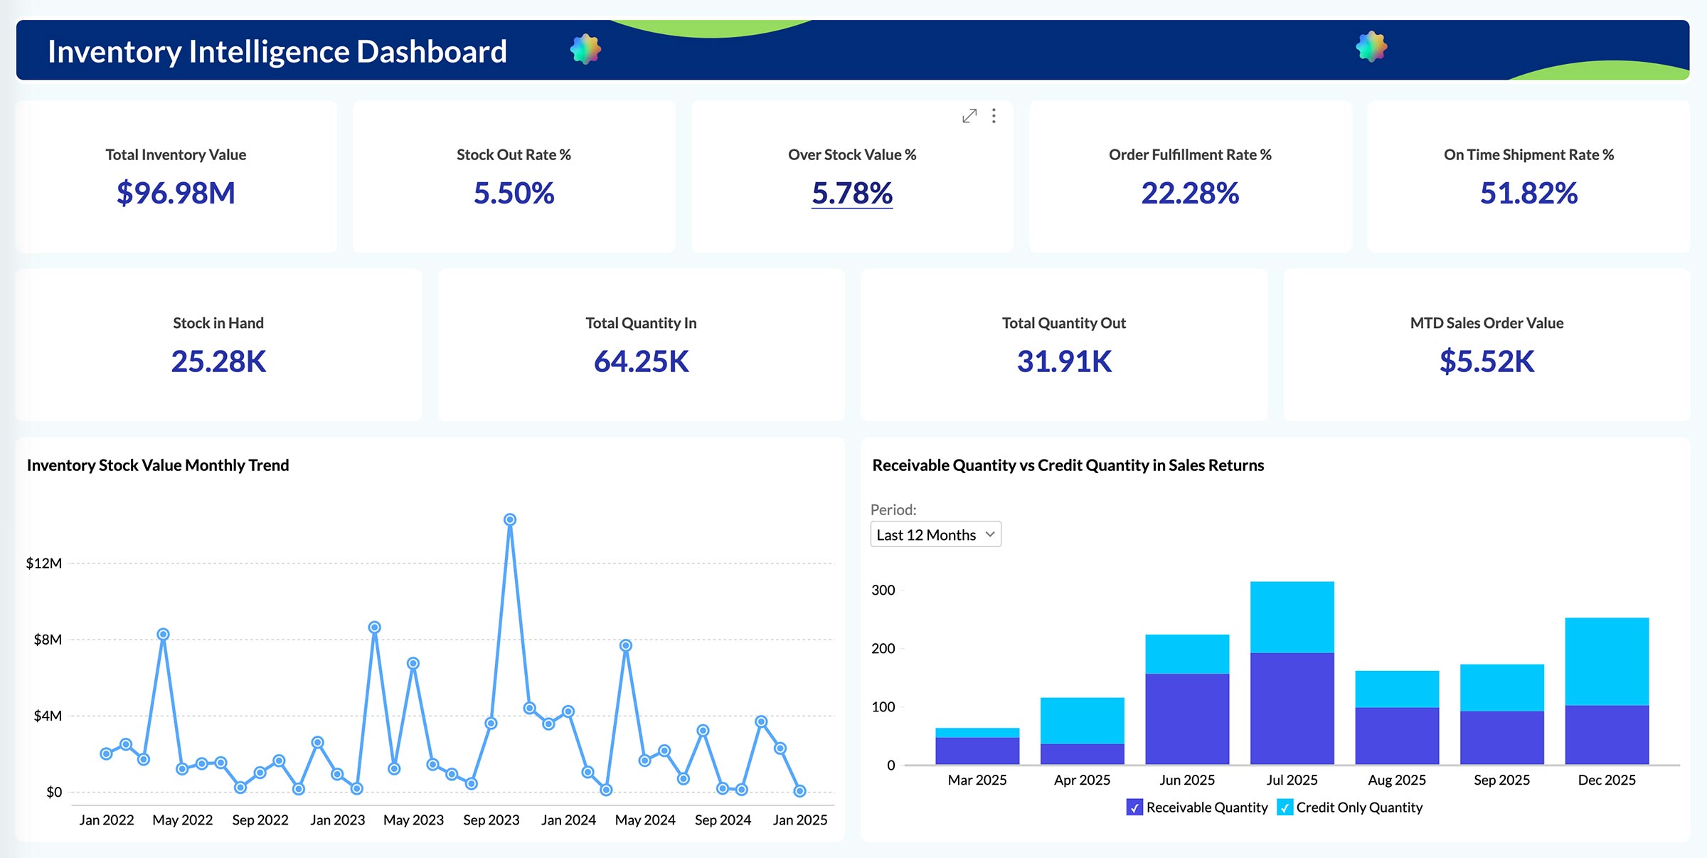Image resolution: width=1707 pixels, height=858 pixels.
Task: Click the Dec 2025 Receivable Quantity bar
Action: point(1607,735)
